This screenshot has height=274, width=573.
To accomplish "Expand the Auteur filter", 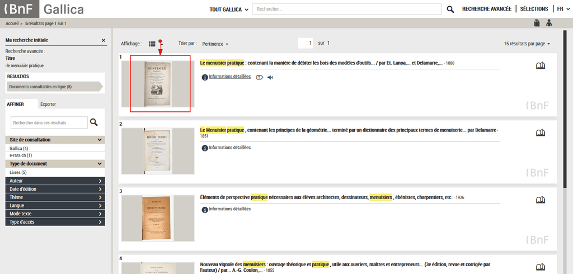I will [x=55, y=181].
